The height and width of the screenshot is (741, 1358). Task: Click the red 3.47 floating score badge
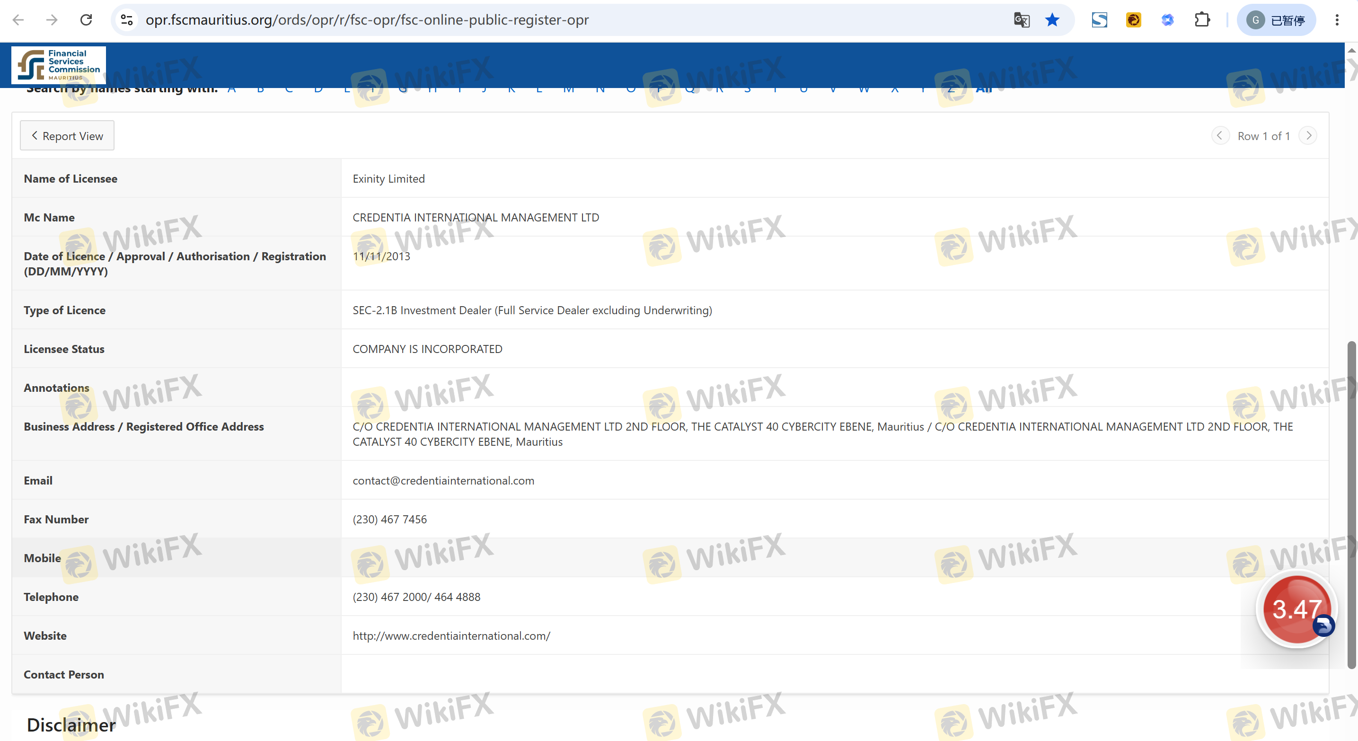1297,610
